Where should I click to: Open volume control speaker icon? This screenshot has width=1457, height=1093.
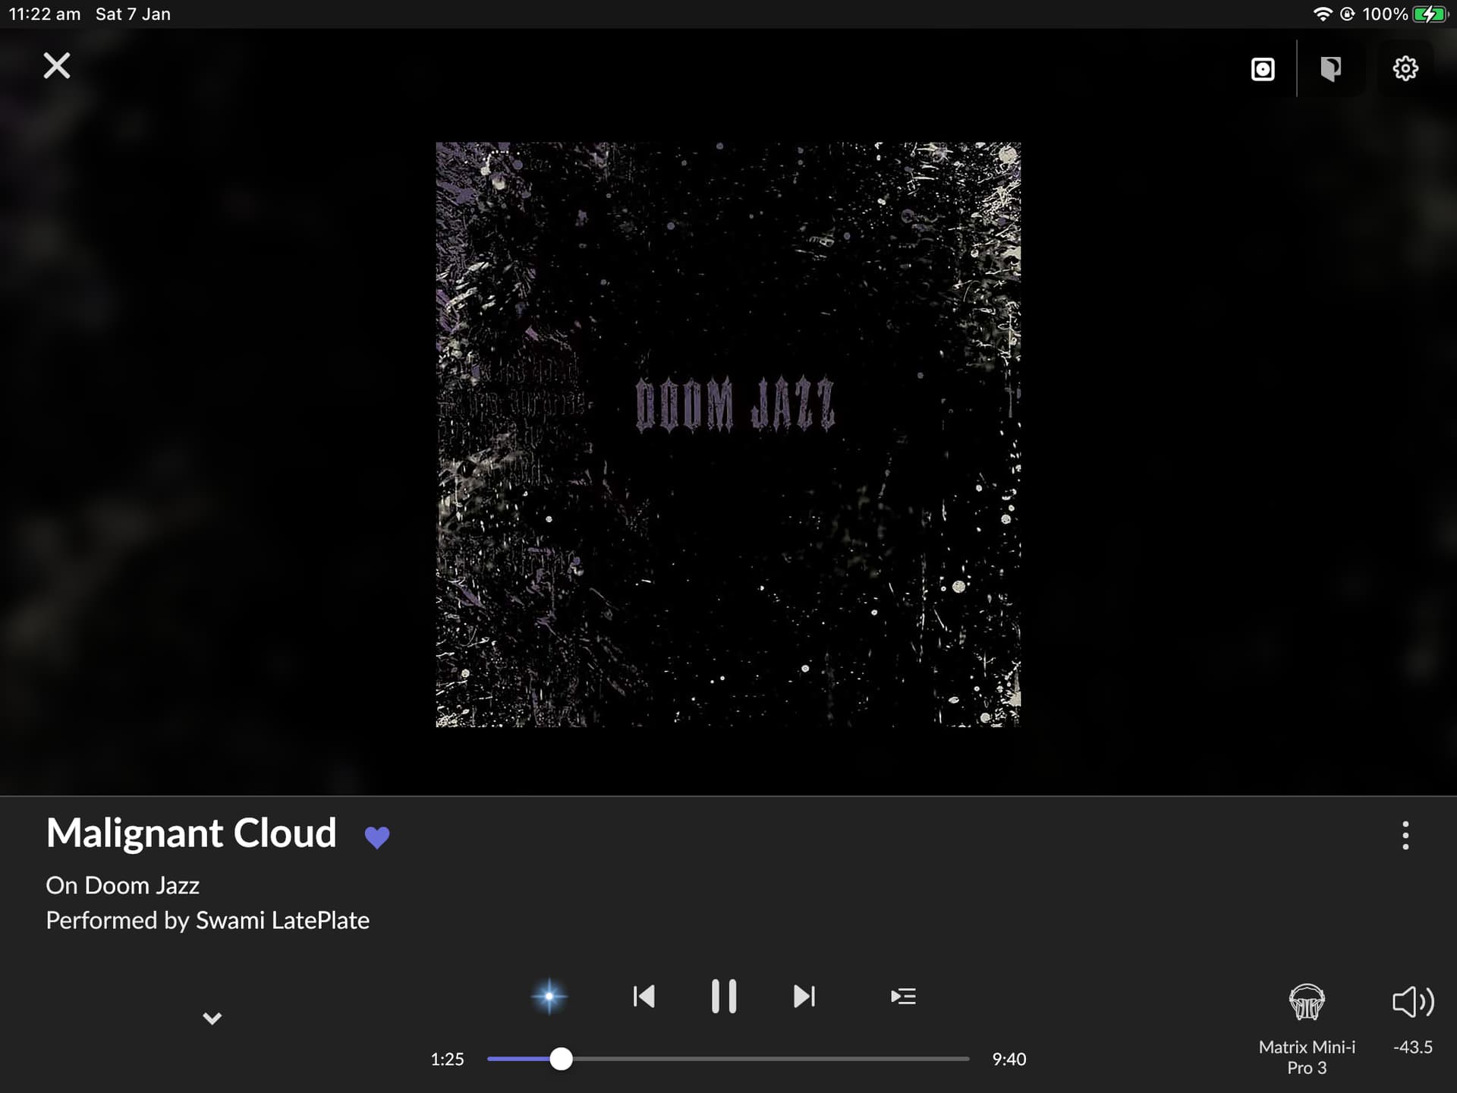click(1413, 1002)
